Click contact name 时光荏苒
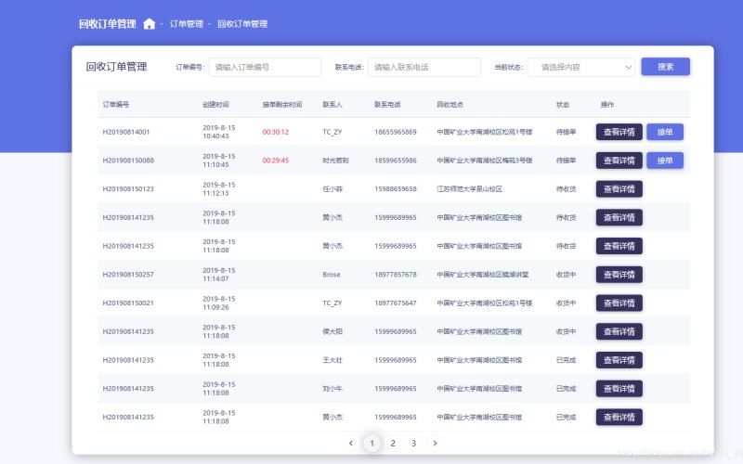 coord(335,161)
